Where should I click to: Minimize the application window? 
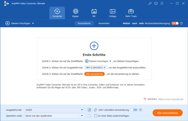pyautogui.click(x=171, y=3)
